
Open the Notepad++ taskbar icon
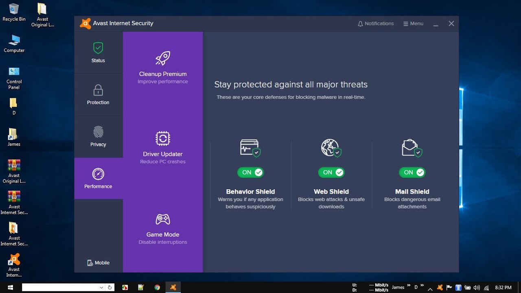click(x=141, y=287)
